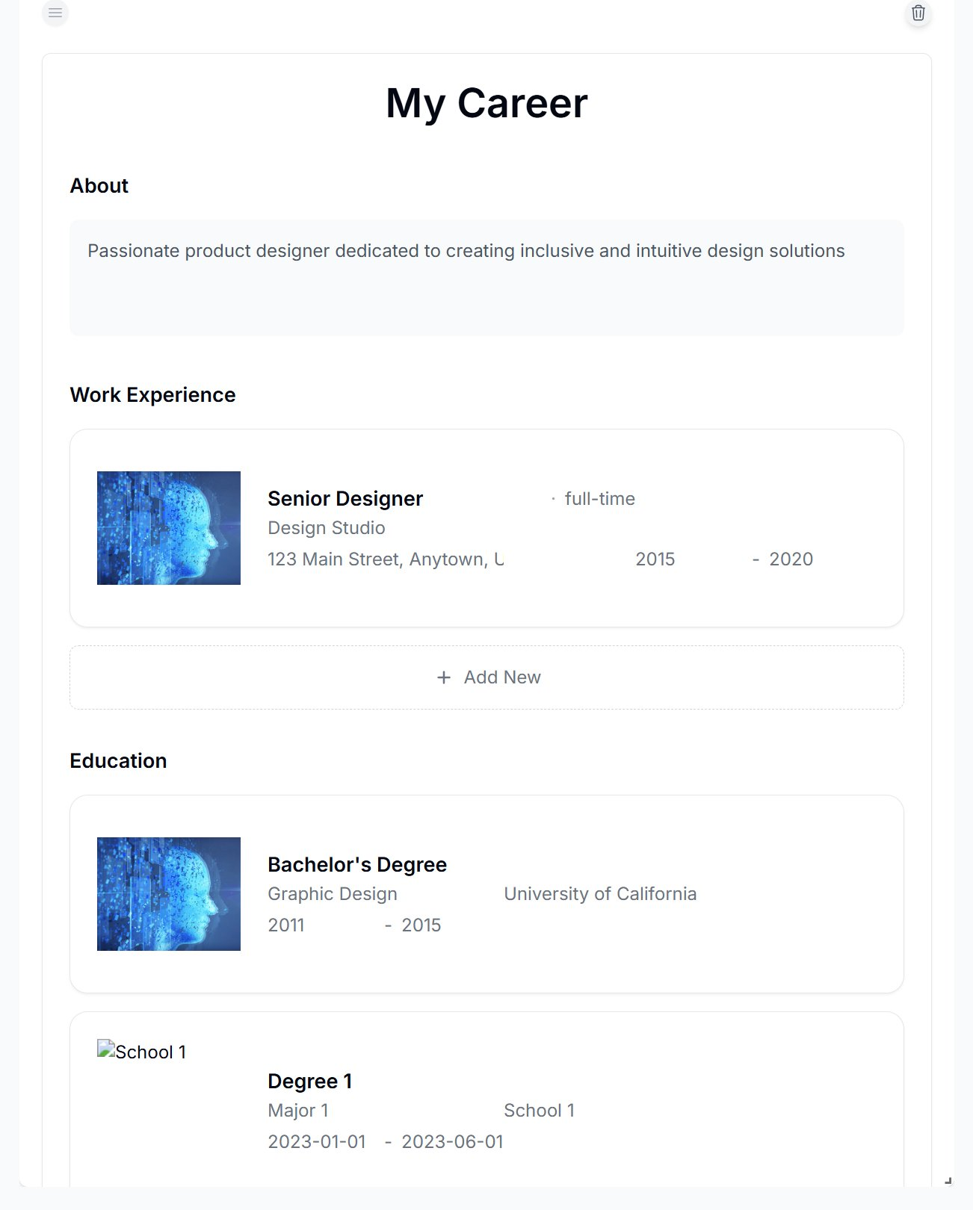
Task: Select the full-time employment type field
Action: [599, 499]
